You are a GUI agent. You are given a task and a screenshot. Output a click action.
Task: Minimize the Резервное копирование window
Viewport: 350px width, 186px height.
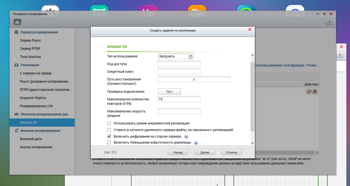coord(318,14)
